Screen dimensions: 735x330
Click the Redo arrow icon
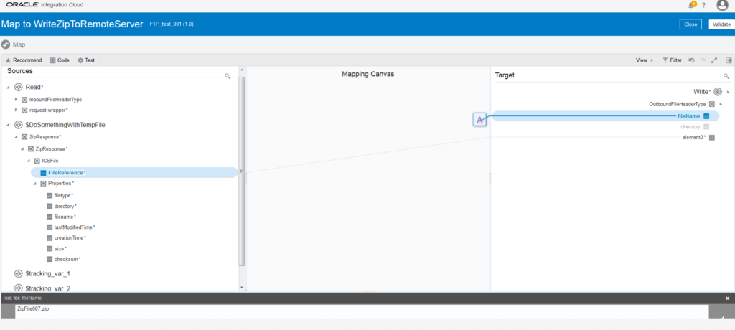(703, 60)
